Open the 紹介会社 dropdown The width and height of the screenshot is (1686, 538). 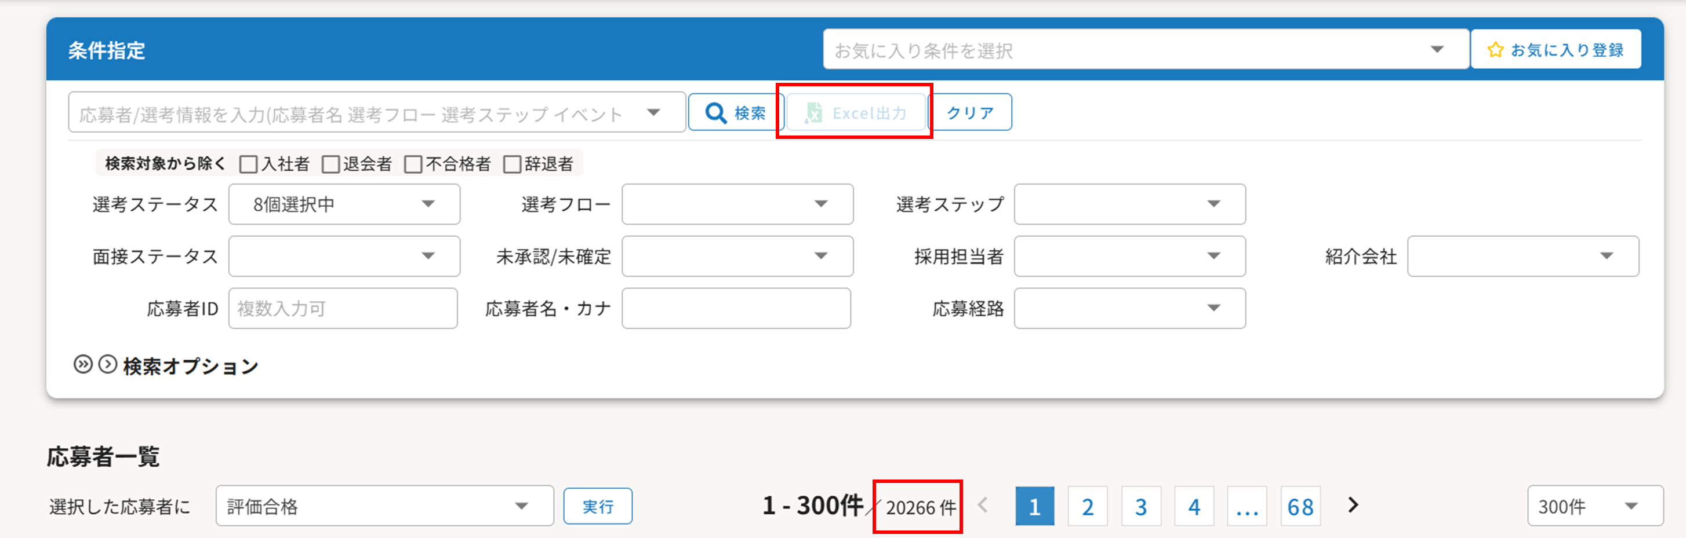(1523, 256)
